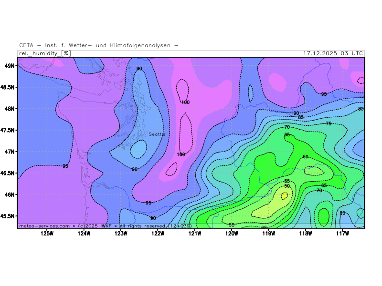Click the 125W longitude axis label
The height and width of the screenshot is (286, 382).
coord(47,233)
